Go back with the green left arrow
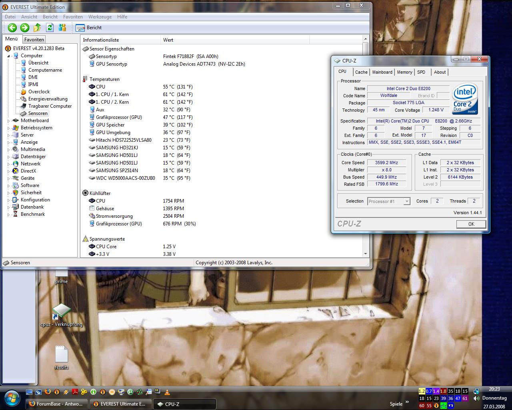Viewport: 512px width, 410px height. pos(12,28)
